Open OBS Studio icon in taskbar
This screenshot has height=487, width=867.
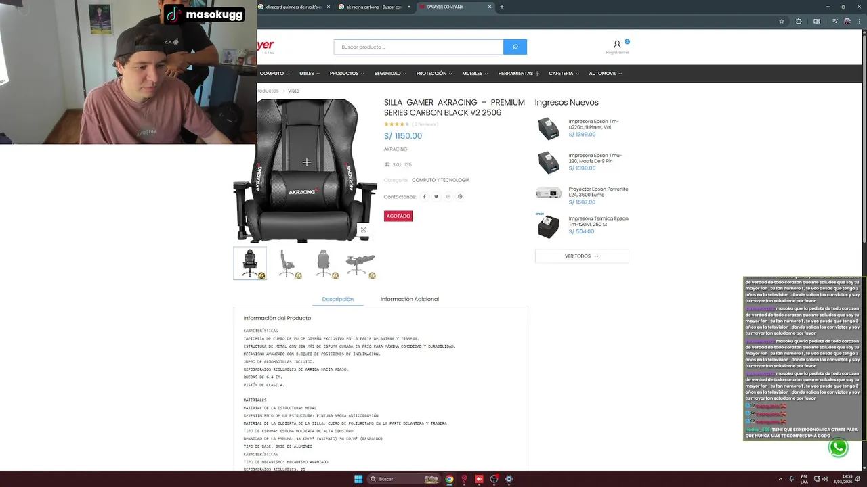(494, 479)
